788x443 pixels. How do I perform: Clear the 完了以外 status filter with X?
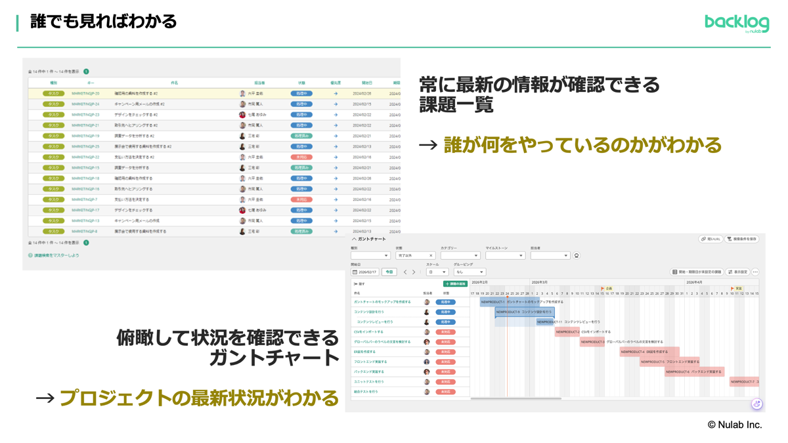[431, 255]
